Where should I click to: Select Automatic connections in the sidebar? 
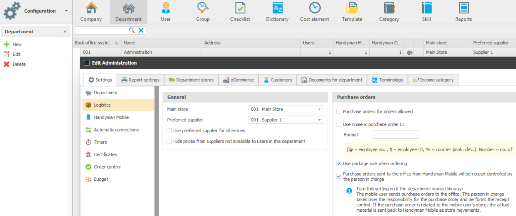click(x=118, y=130)
